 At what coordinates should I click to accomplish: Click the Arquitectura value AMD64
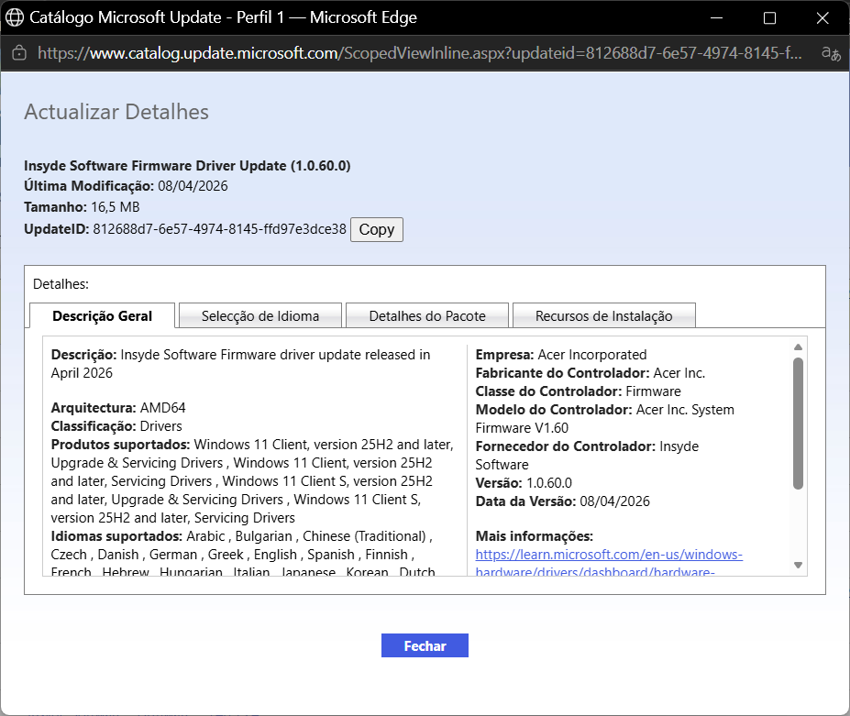pyautogui.click(x=162, y=408)
